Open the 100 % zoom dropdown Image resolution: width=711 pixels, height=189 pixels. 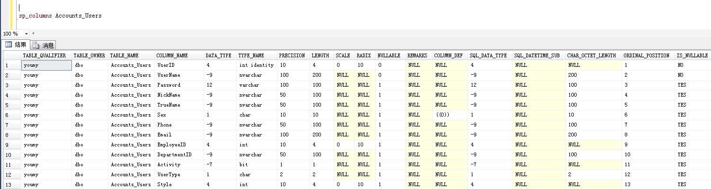(x=26, y=34)
